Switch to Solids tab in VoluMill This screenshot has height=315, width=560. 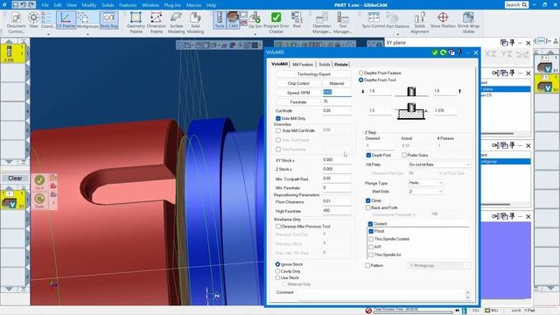pos(325,64)
